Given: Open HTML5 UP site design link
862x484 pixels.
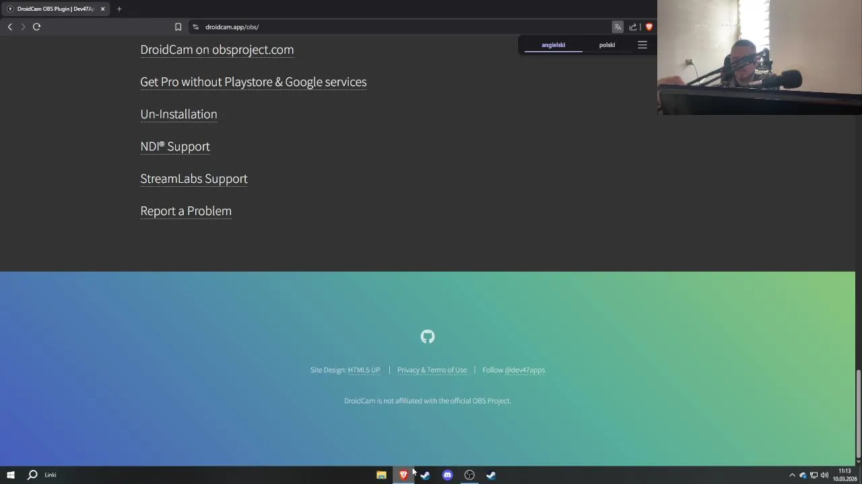Looking at the screenshot, I should click(364, 370).
